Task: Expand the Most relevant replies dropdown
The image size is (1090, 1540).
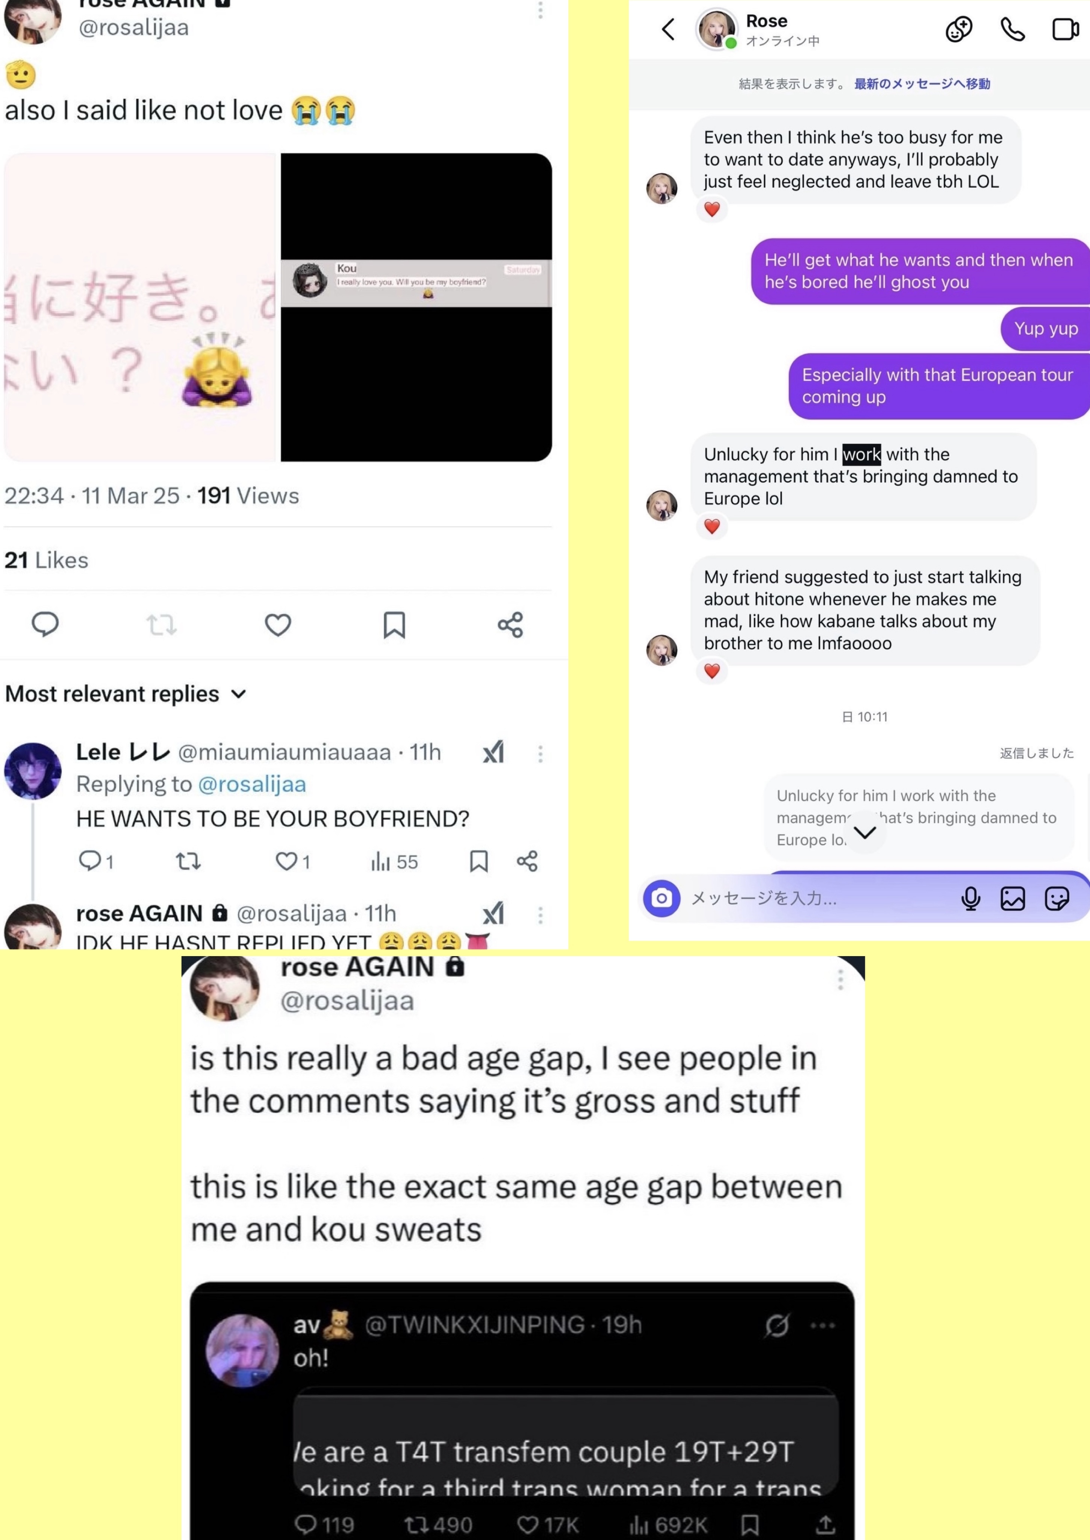Action: [x=126, y=693]
